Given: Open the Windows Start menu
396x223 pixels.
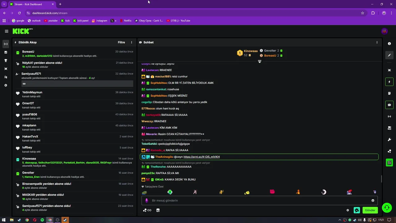Looking at the screenshot, I should click(4, 220).
